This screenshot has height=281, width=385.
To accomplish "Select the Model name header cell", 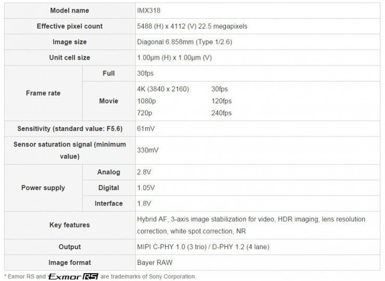I will (69, 11).
